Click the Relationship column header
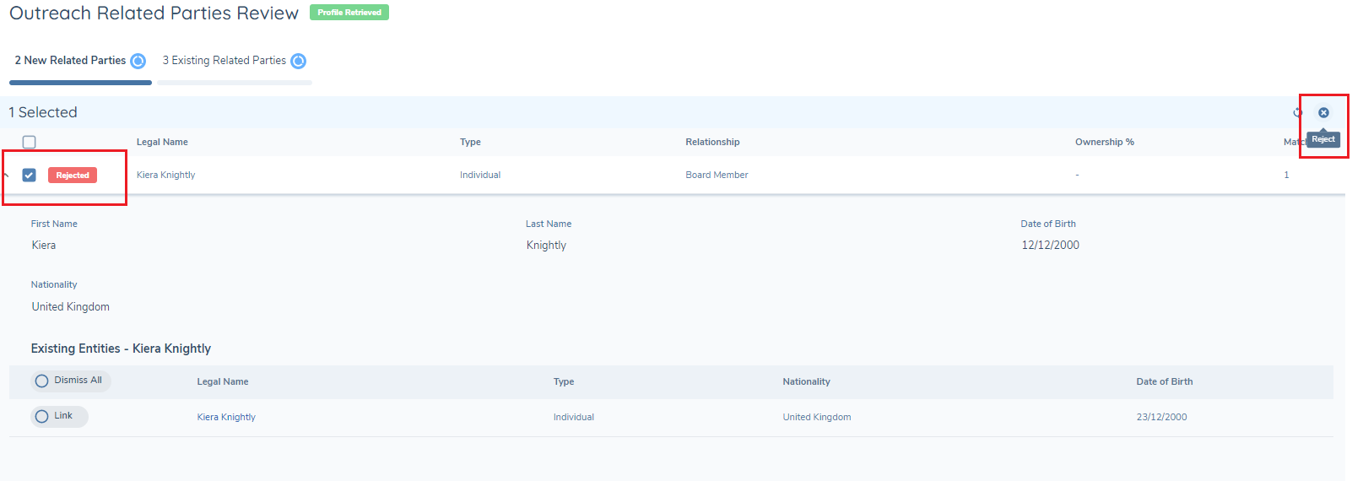1363x481 pixels. tap(712, 142)
